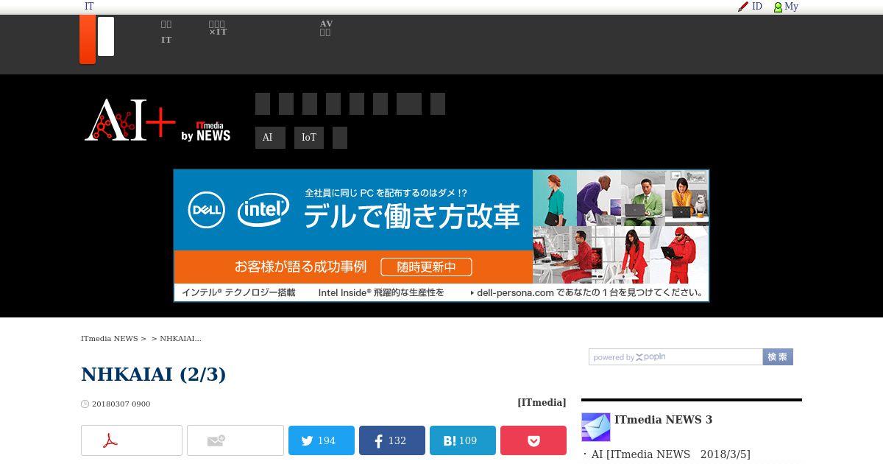Open the AI+ site logo

point(130,119)
